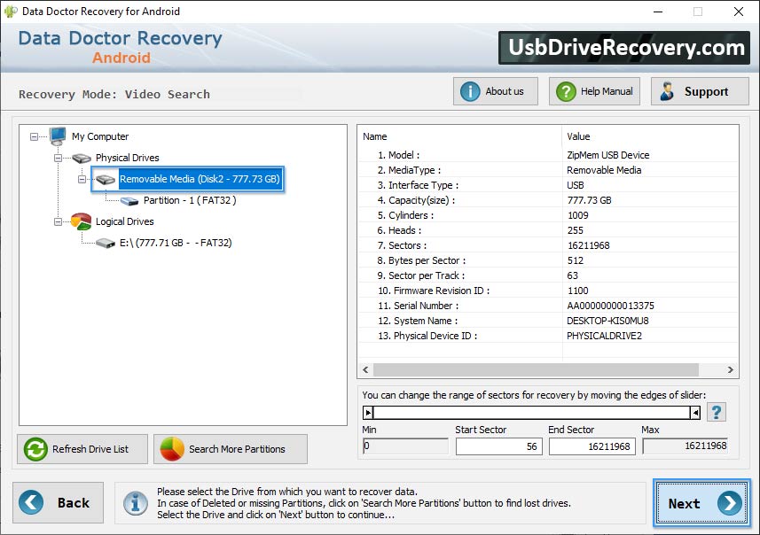Click the '777.73 GB' capacity value
The width and height of the screenshot is (760, 535).
(x=589, y=200)
